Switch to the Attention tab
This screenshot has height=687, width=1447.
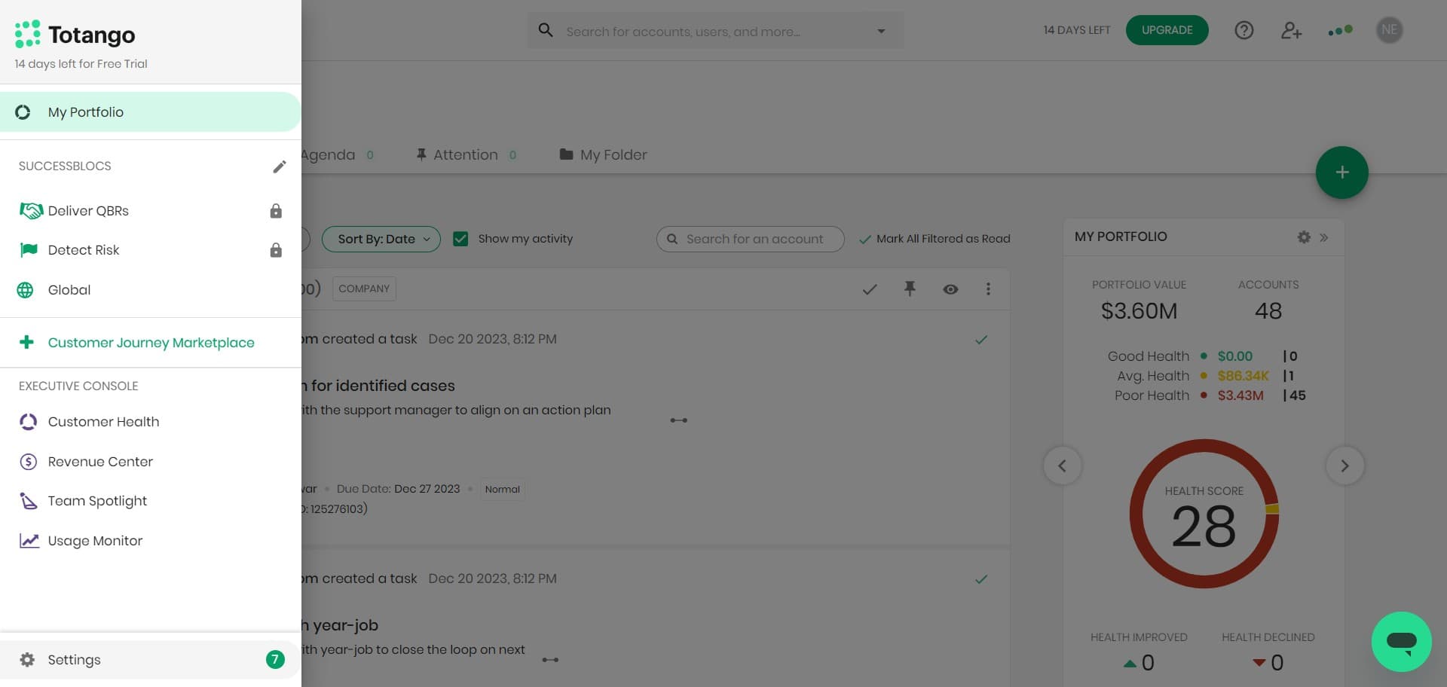[x=465, y=154]
